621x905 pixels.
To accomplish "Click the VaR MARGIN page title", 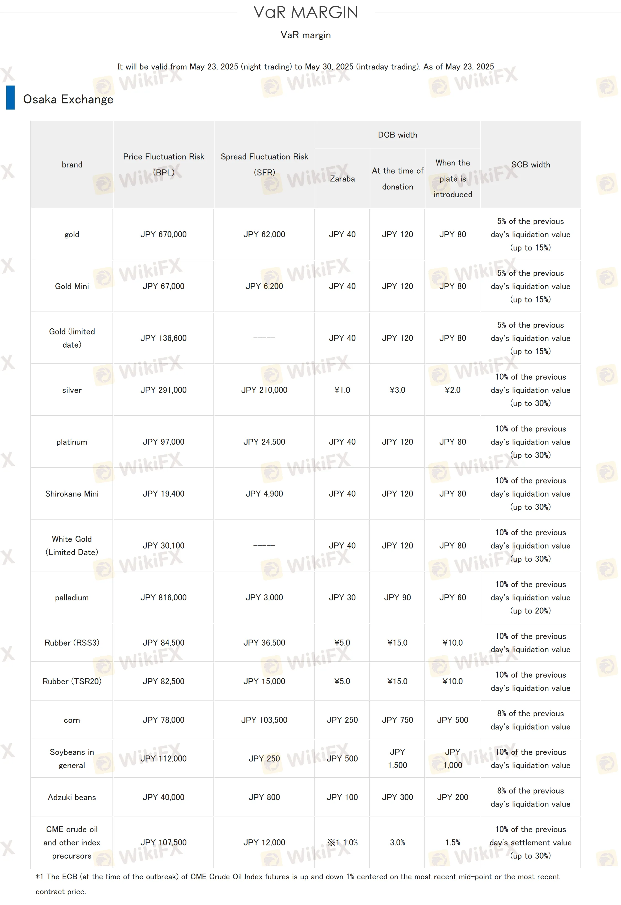I will (306, 12).
